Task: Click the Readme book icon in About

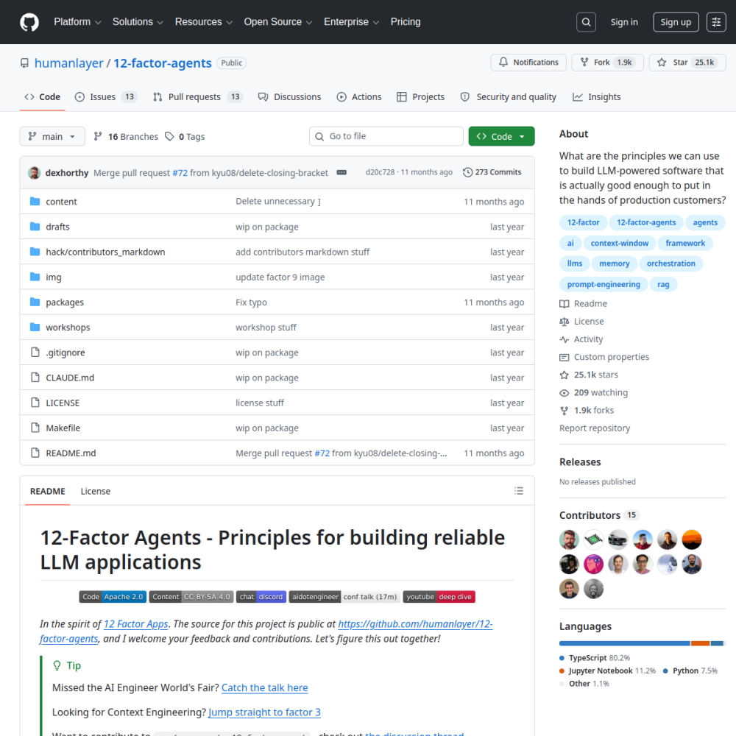Action: (x=565, y=304)
